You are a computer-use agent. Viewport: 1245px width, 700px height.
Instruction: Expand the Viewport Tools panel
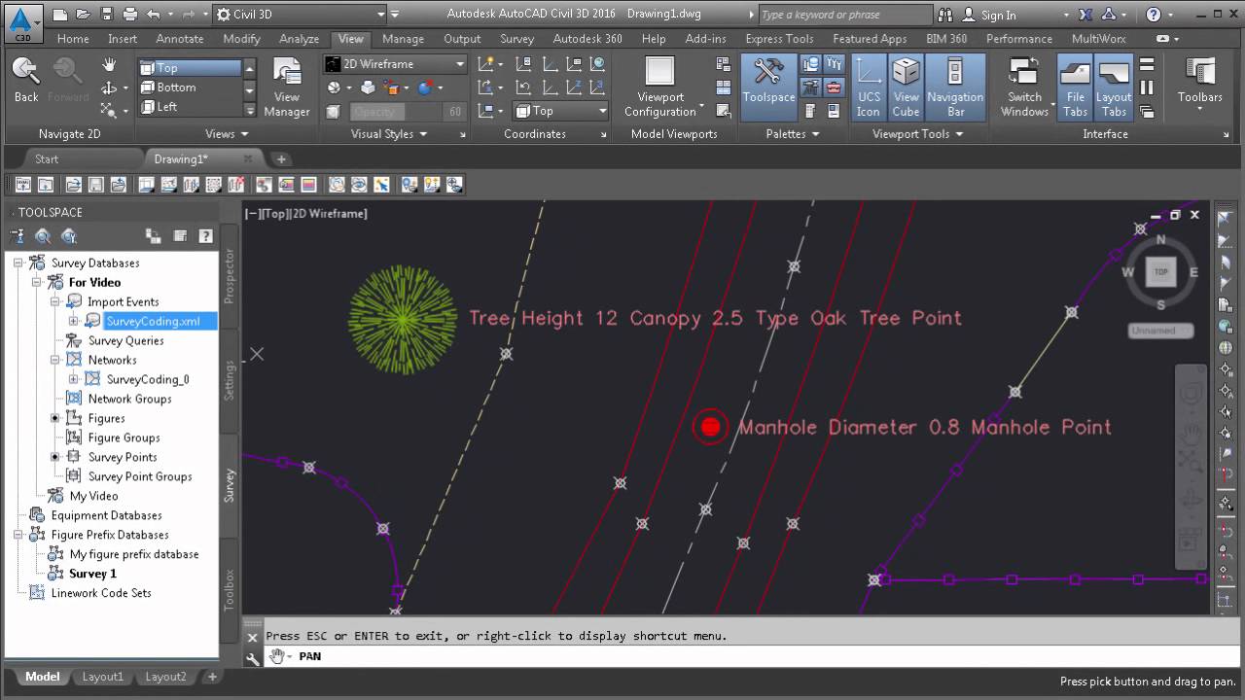pyautogui.click(x=917, y=134)
